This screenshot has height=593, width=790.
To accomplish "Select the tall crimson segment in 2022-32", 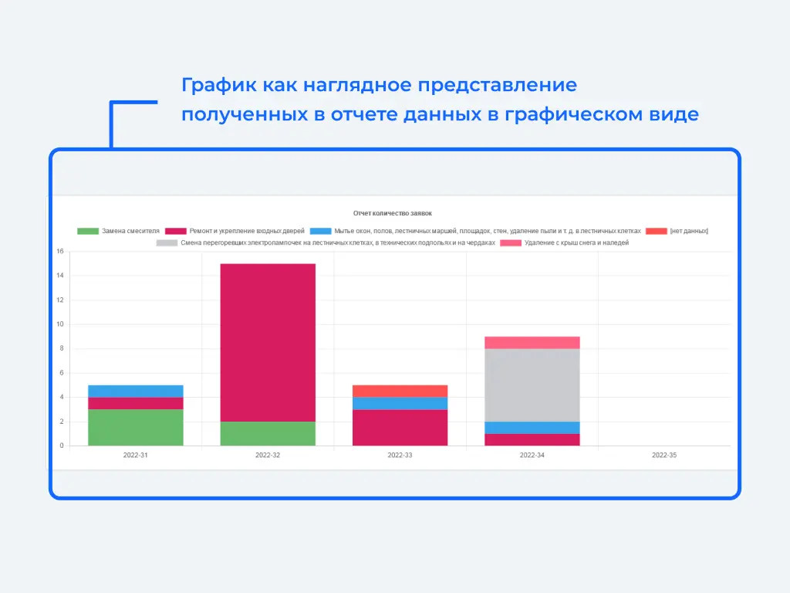I will [x=268, y=342].
